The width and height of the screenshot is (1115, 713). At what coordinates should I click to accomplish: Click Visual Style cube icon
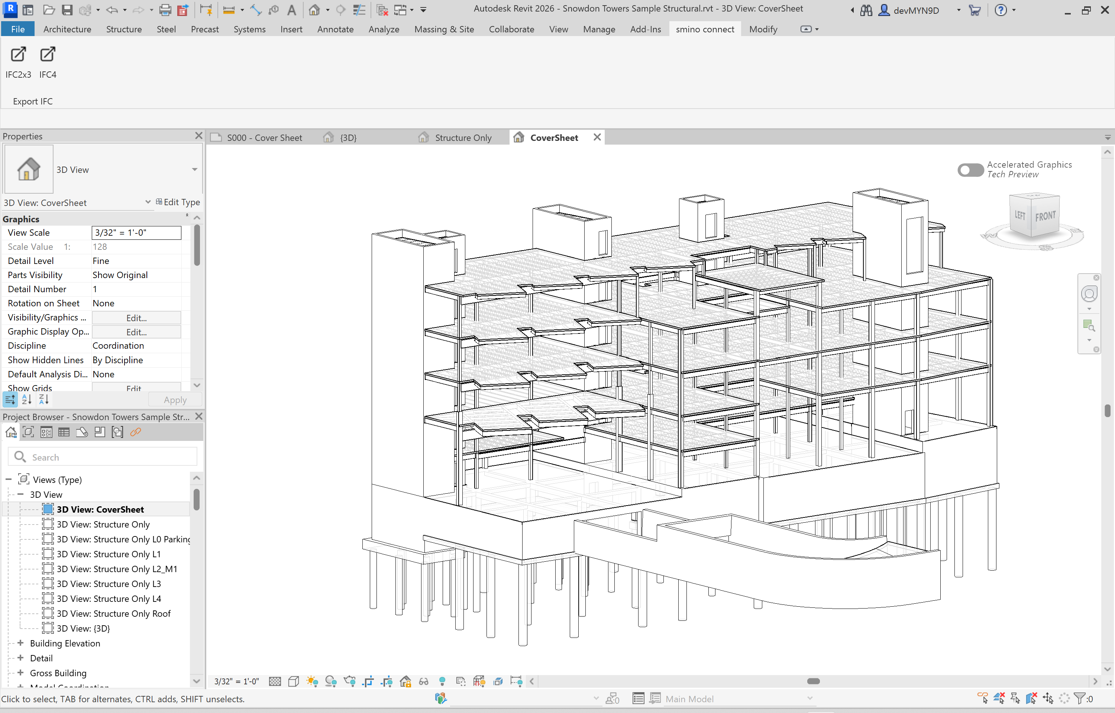[294, 681]
